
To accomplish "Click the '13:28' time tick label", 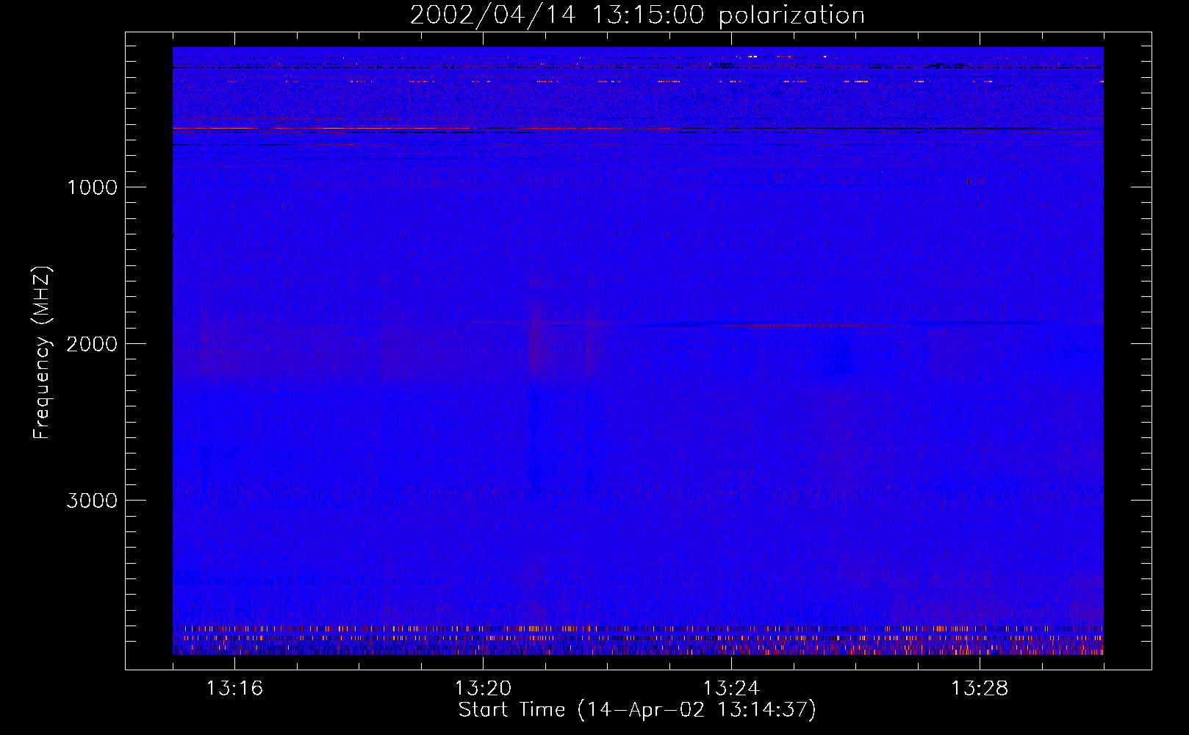I will [980, 688].
